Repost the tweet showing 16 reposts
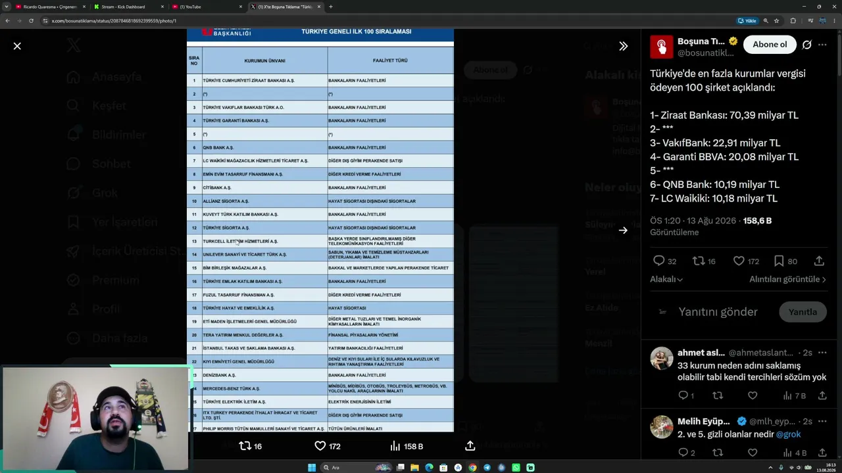Viewport: 842px width, 473px height. 704,261
